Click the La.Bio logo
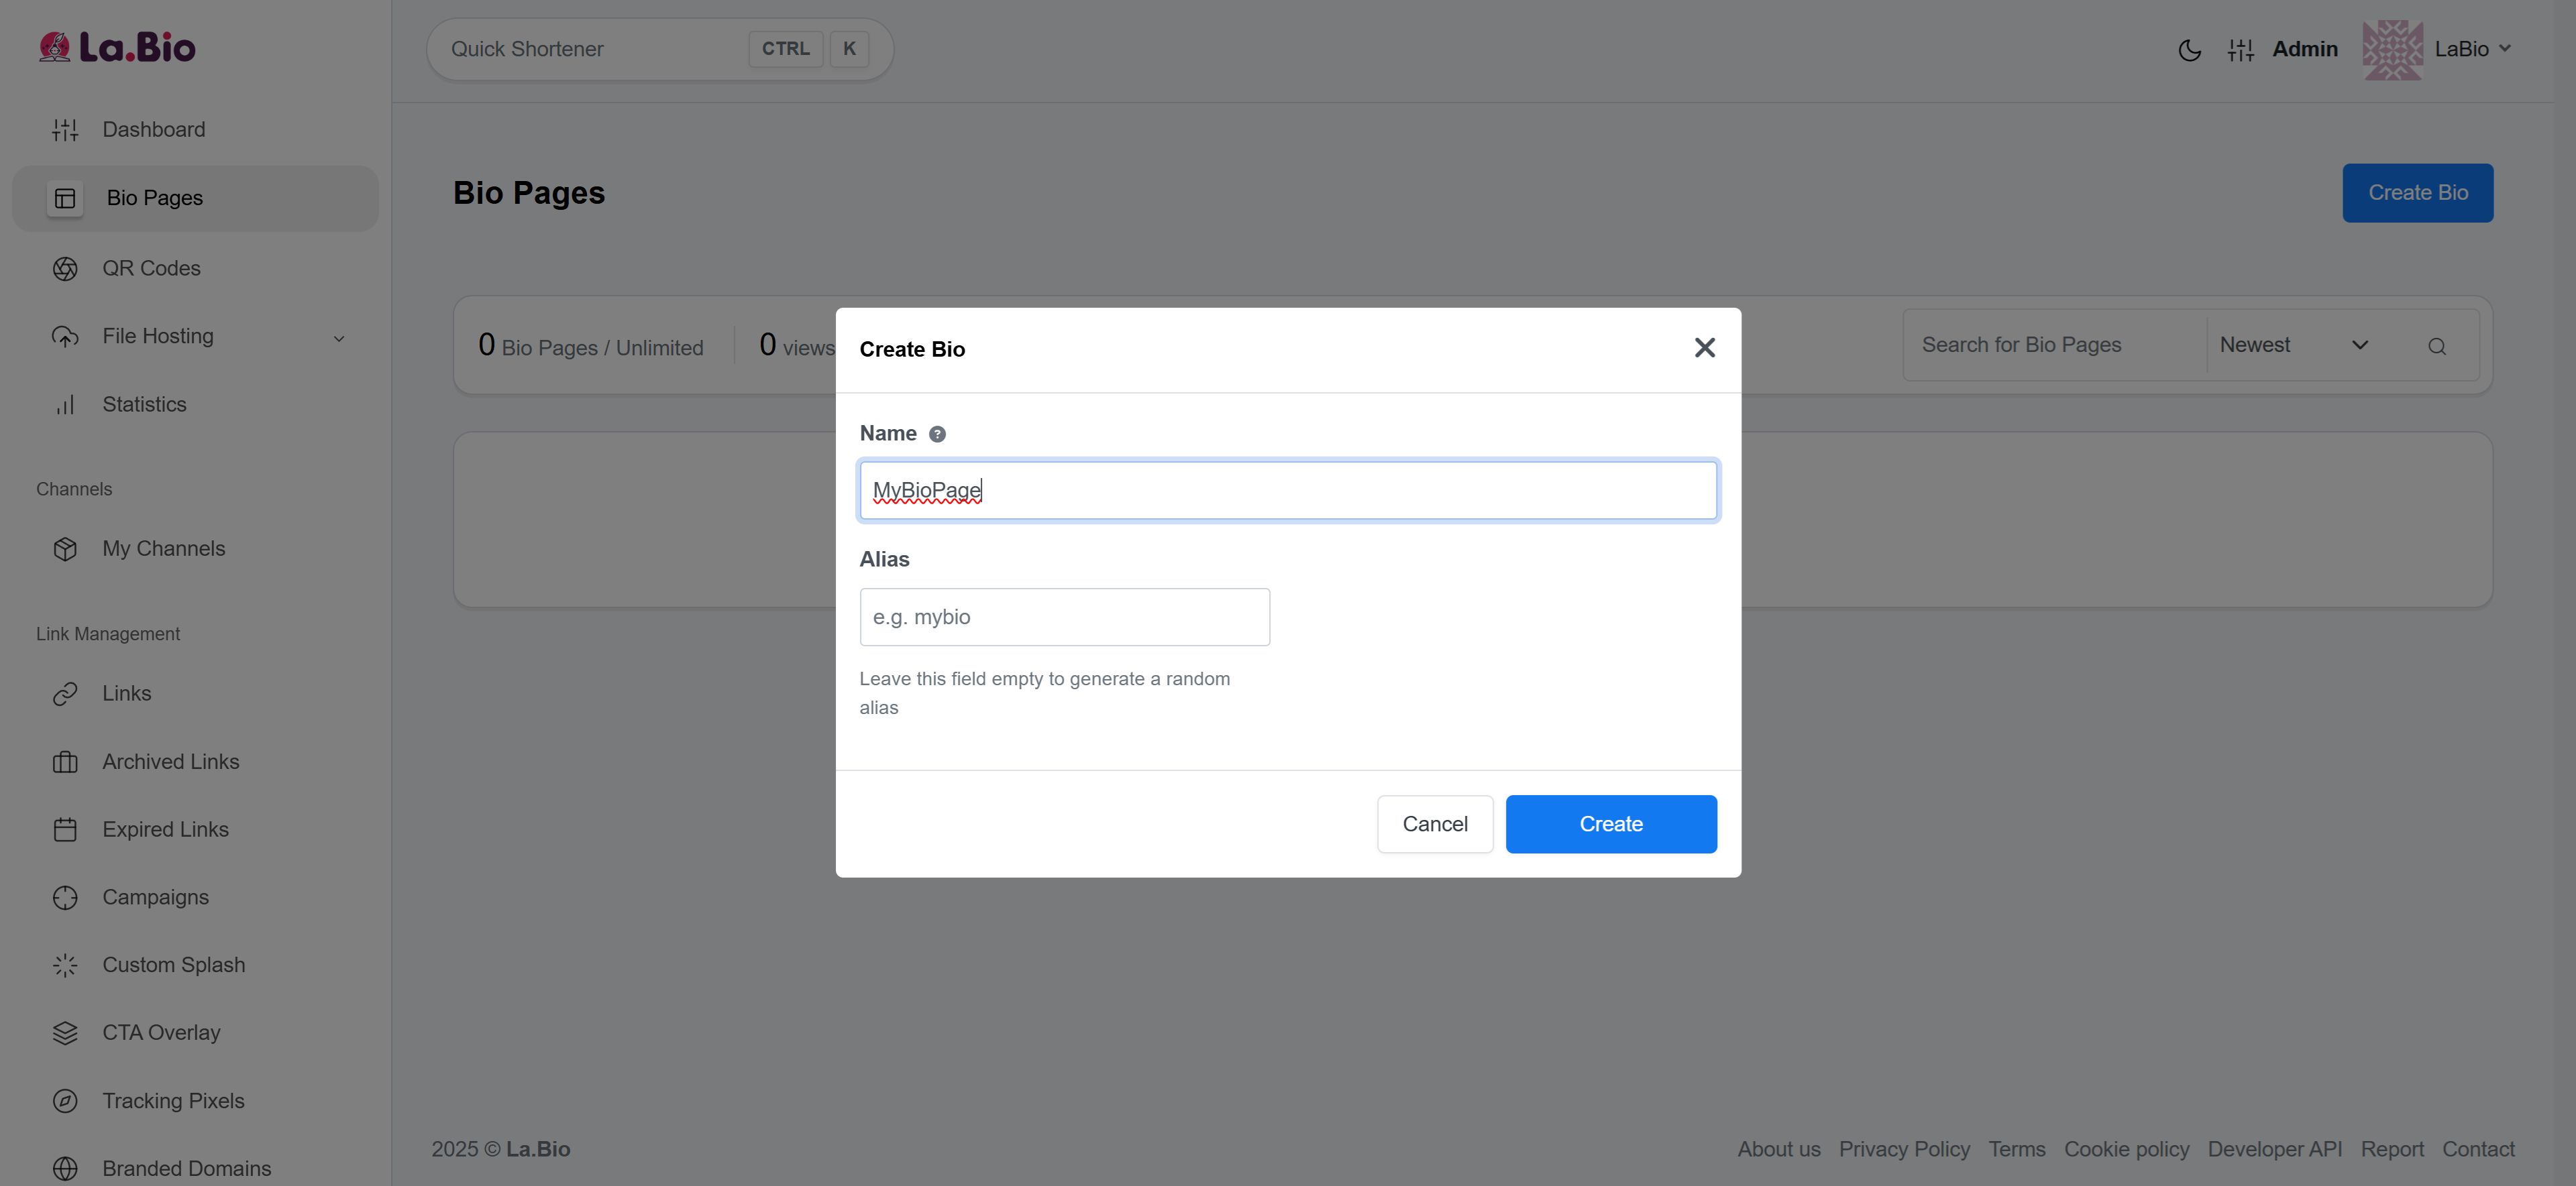 [x=117, y=47]
